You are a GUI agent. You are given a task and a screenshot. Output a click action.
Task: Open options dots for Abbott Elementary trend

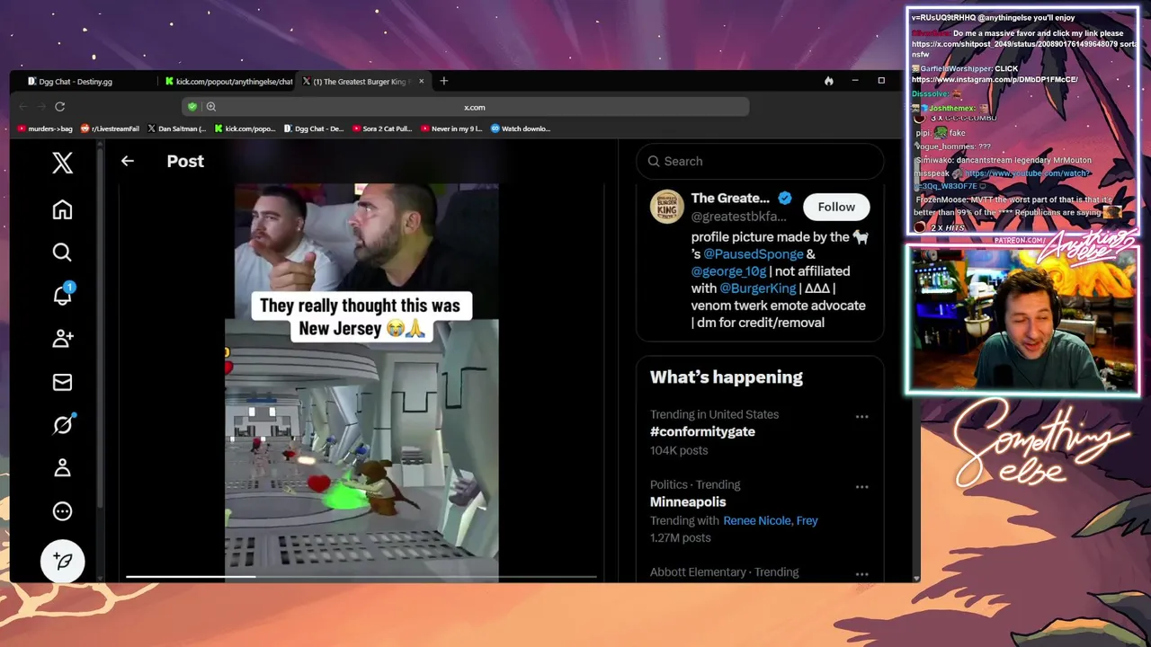point(861,574)
